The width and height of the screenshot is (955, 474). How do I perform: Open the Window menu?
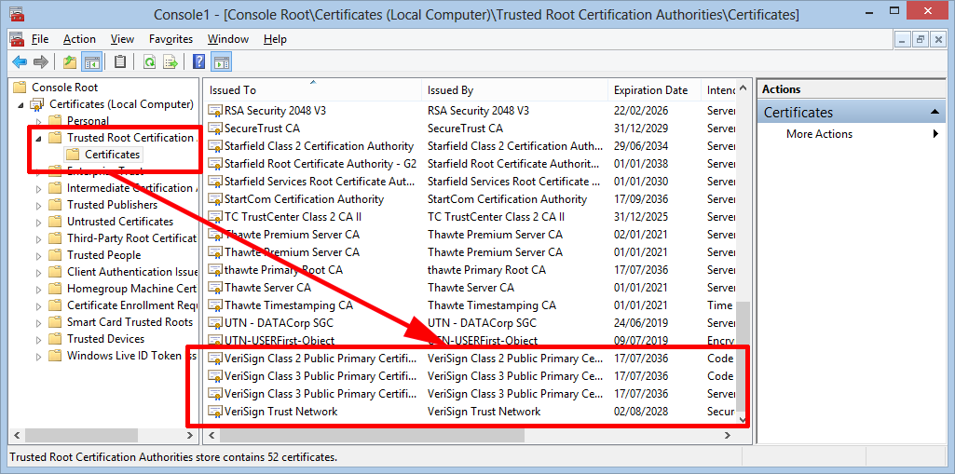tap(228, 39)
